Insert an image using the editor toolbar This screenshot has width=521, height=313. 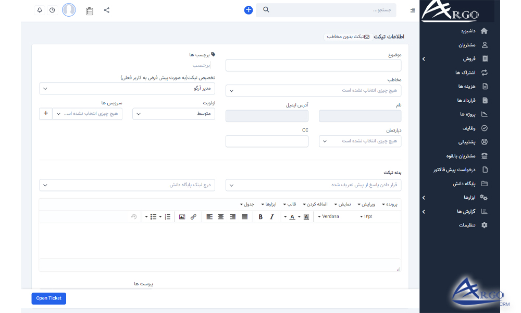(182, 216)
